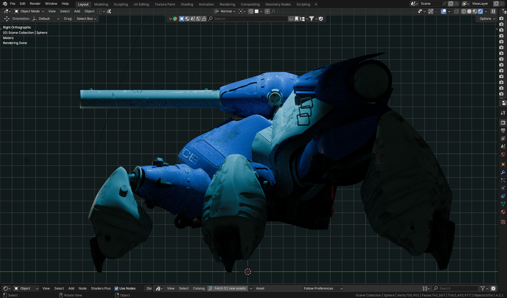The height and width of the screenshot is (298, 507).
Task: Expand the viewport shading options arrow
Action: 486,11
